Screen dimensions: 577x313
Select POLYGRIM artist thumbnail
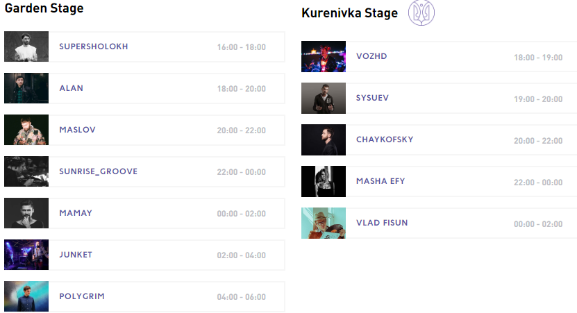26,296
